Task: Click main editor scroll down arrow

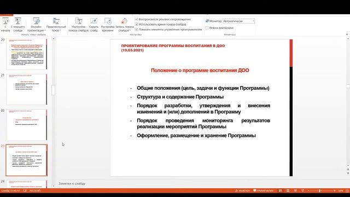Action: pos(348,165)
